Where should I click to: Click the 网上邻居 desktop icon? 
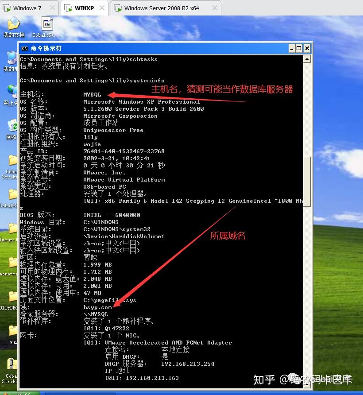(x=12, y=96)
